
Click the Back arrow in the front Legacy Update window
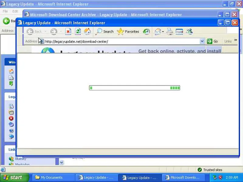click(x=30, y=32)
